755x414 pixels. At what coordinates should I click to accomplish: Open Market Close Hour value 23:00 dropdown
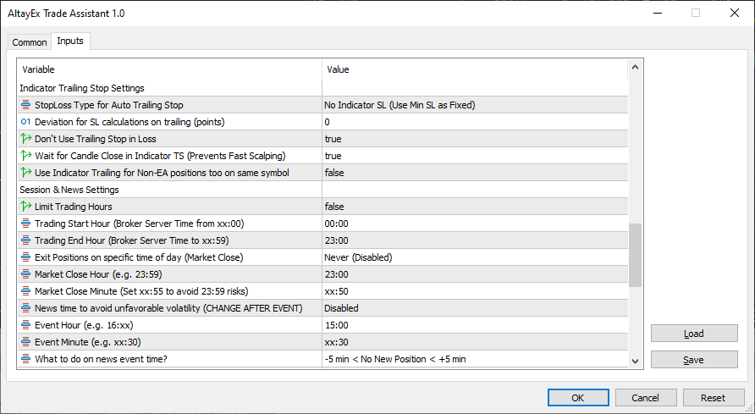475,274
